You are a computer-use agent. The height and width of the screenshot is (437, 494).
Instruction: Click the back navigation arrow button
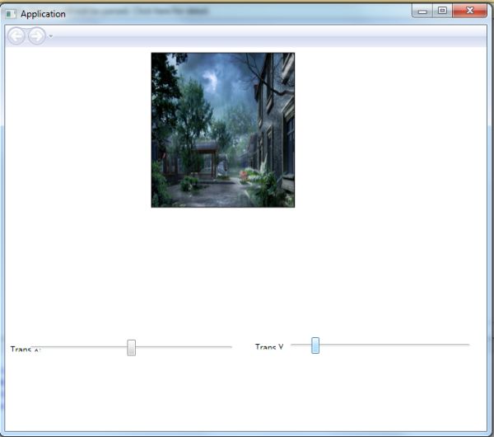16,36
